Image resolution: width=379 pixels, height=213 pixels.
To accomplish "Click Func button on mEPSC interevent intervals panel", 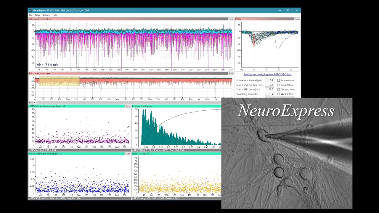I will [x=128, y=154].
